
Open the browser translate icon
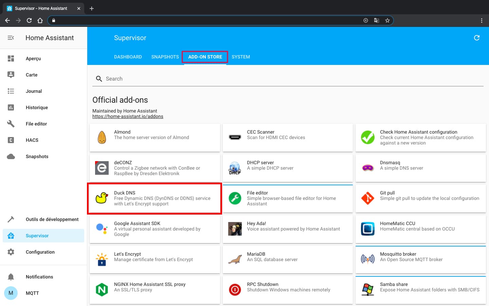point(377,20)
